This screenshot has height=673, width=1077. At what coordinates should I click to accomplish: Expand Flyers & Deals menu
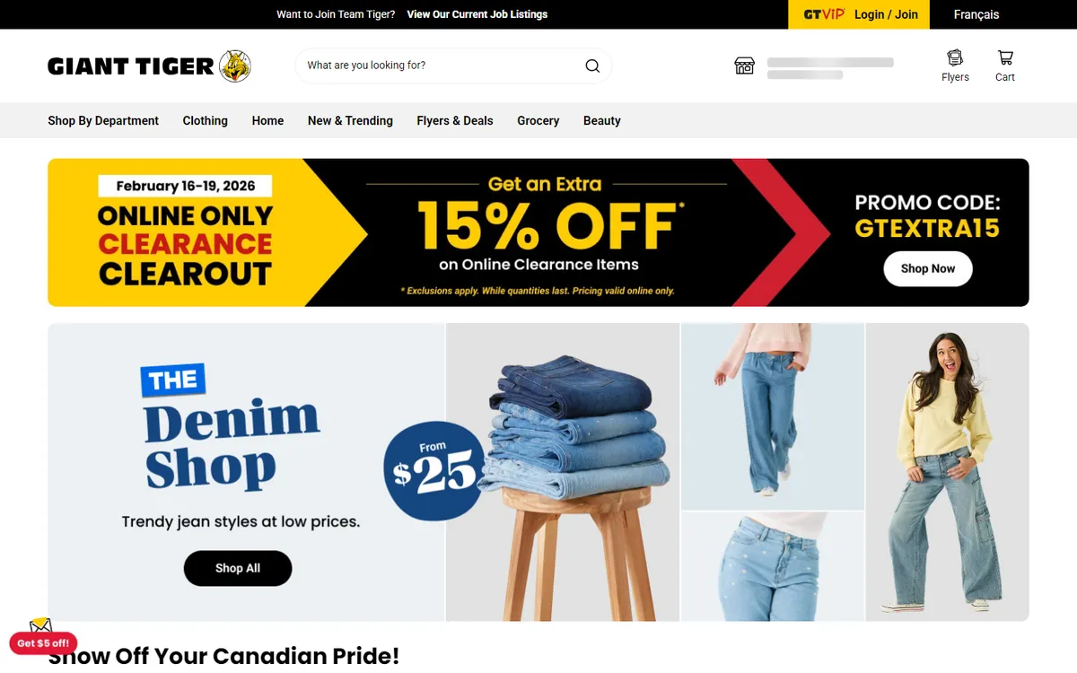point(455,120)
